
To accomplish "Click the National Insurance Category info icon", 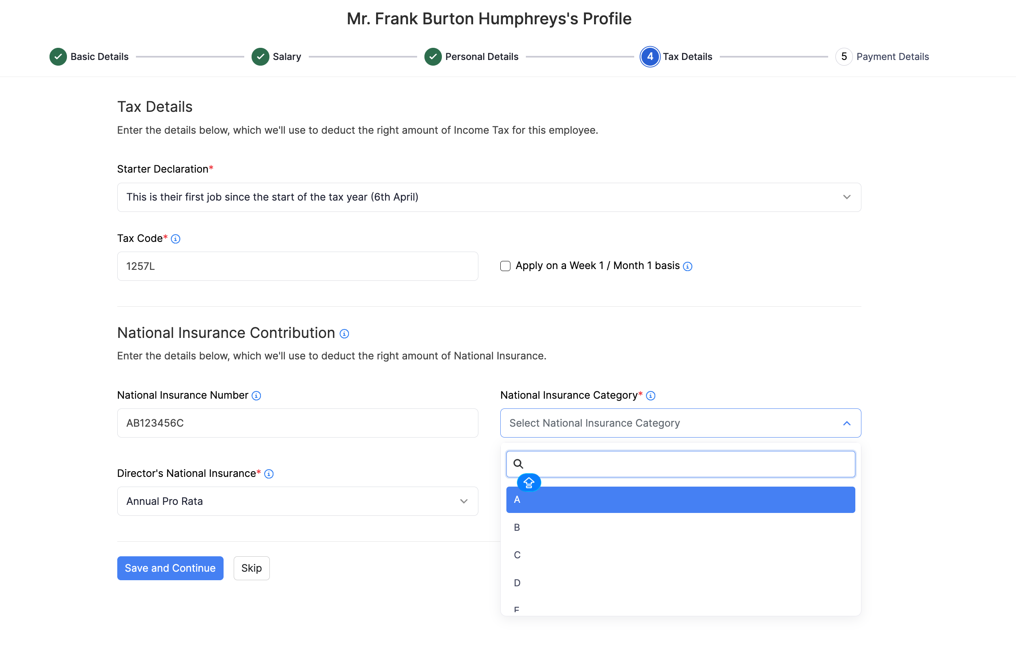I will [650, 395].
